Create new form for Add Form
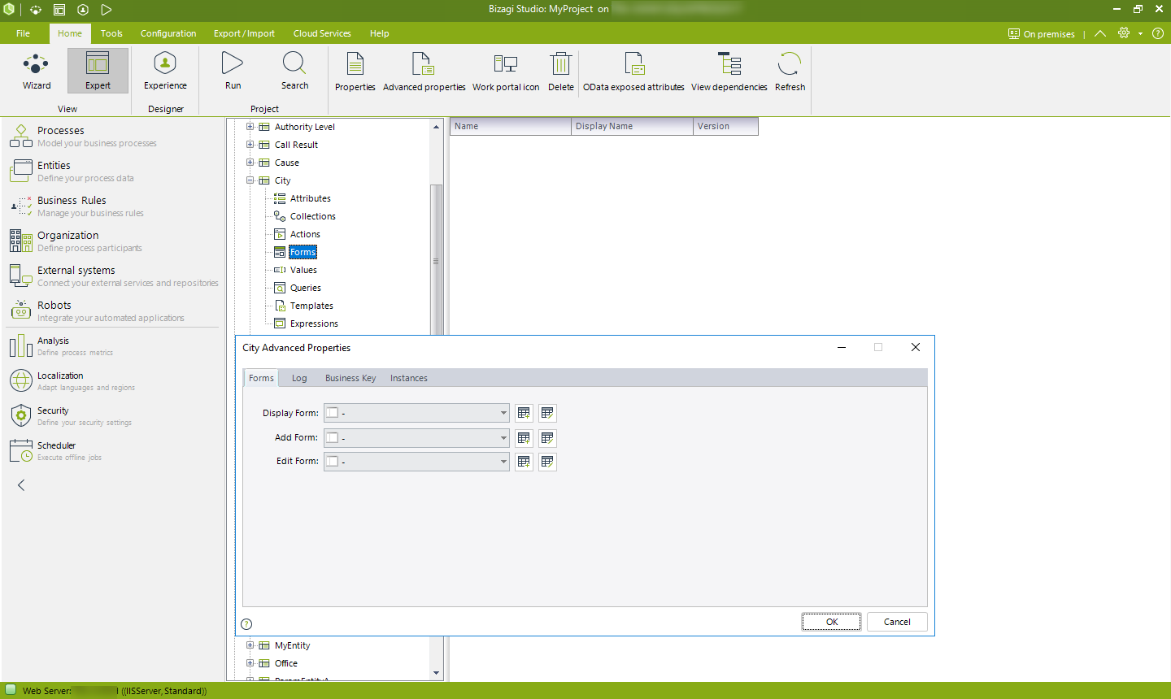1171x699 pixels. click(524, 438)
